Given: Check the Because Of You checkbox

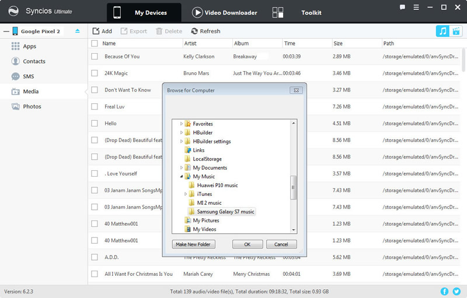Looking at the screenshot, I should pyautogui.click(x=95, y=56).
